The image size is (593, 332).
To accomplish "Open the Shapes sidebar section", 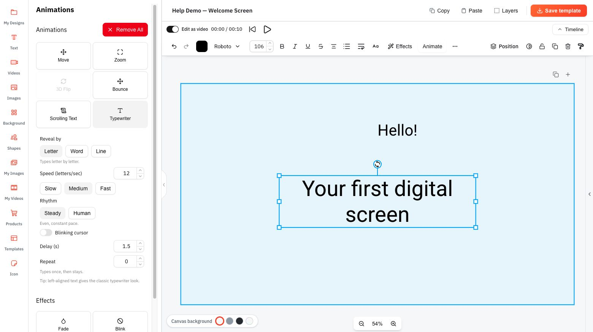I will 14,142.
